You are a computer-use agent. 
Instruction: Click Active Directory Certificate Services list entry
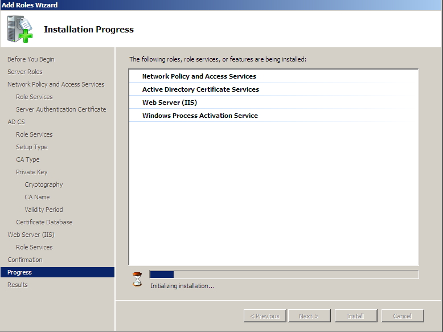(x=200, y=89)
